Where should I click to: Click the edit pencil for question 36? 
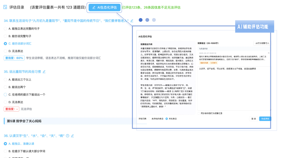72,136
